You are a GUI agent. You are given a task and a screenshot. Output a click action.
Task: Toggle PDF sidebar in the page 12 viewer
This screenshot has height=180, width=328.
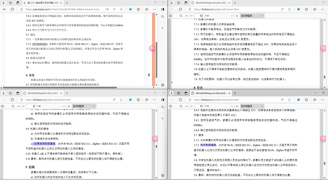[x=171, y=16]
